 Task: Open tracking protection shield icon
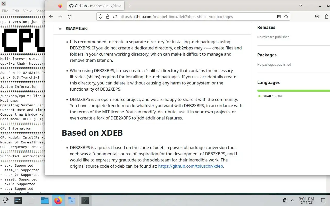coord(101,16)
